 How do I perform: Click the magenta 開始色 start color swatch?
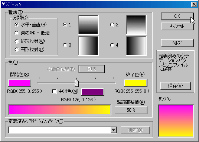19,83
